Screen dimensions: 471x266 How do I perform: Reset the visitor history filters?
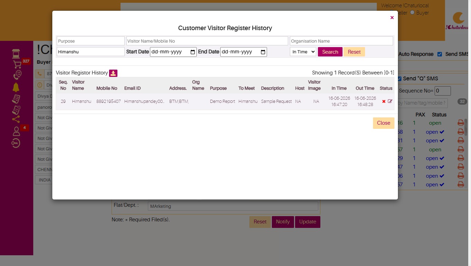354,52
